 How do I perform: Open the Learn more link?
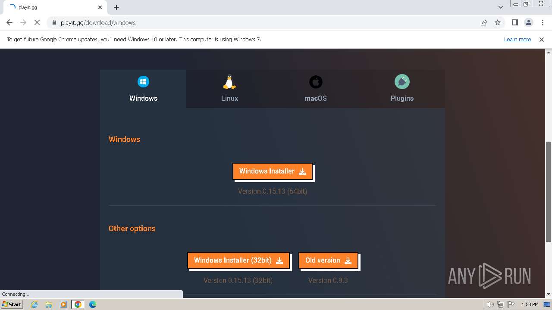pos(517,40)
